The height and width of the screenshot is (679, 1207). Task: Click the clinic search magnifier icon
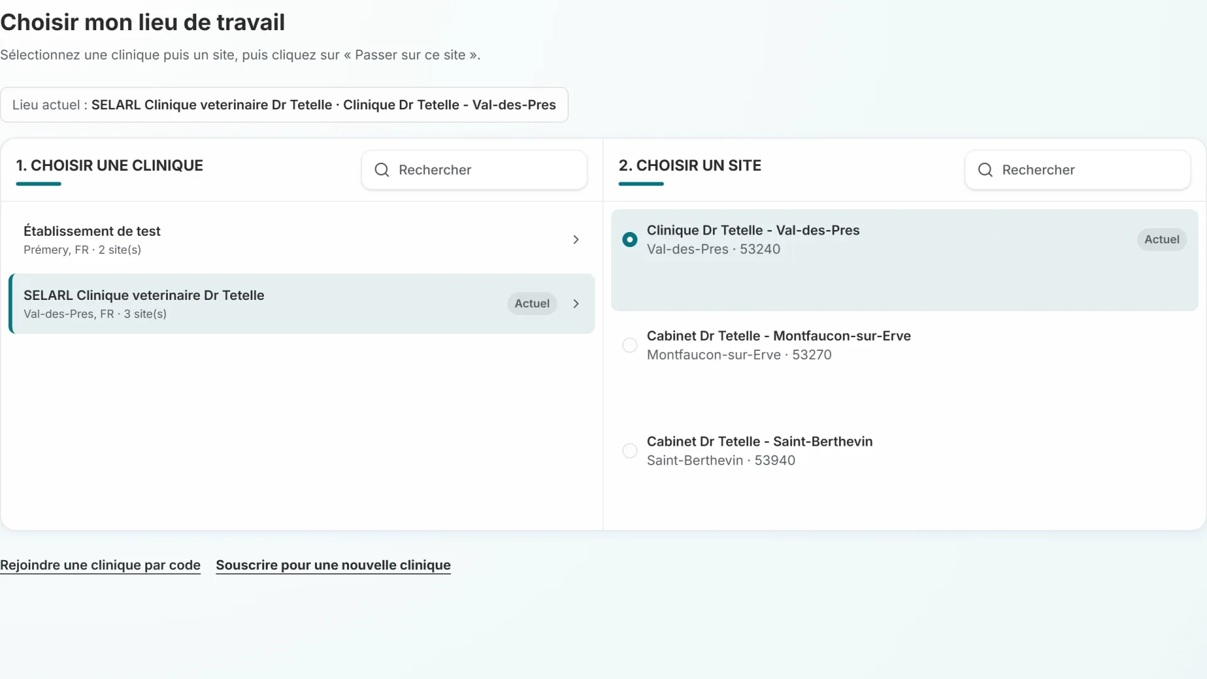[382, 170]
